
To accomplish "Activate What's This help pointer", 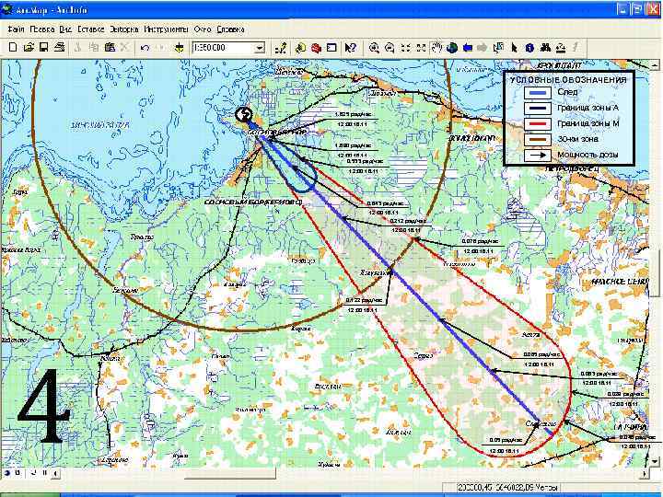I will [x=351, y=48].
